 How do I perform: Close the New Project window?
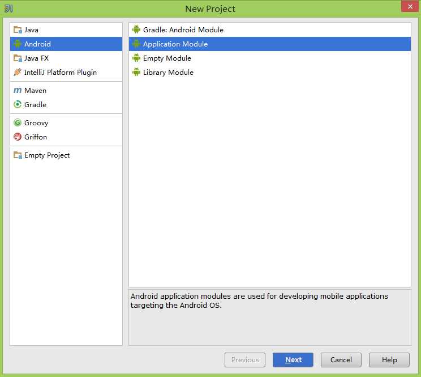[410, 6]
